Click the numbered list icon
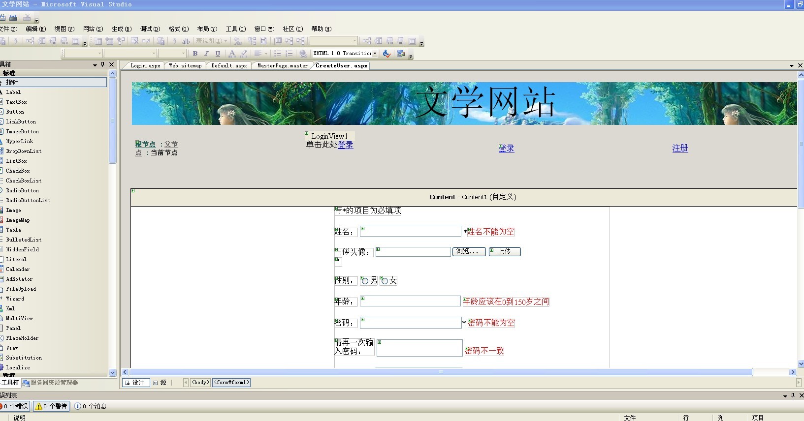 coord(289,54)
